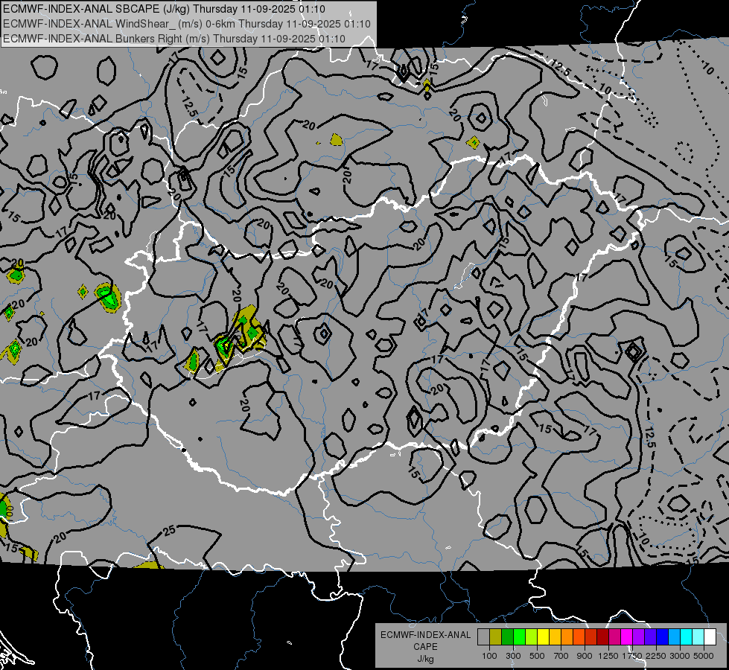
Task: Pick the white legend swatch
Action: click(x=710, y=636)
